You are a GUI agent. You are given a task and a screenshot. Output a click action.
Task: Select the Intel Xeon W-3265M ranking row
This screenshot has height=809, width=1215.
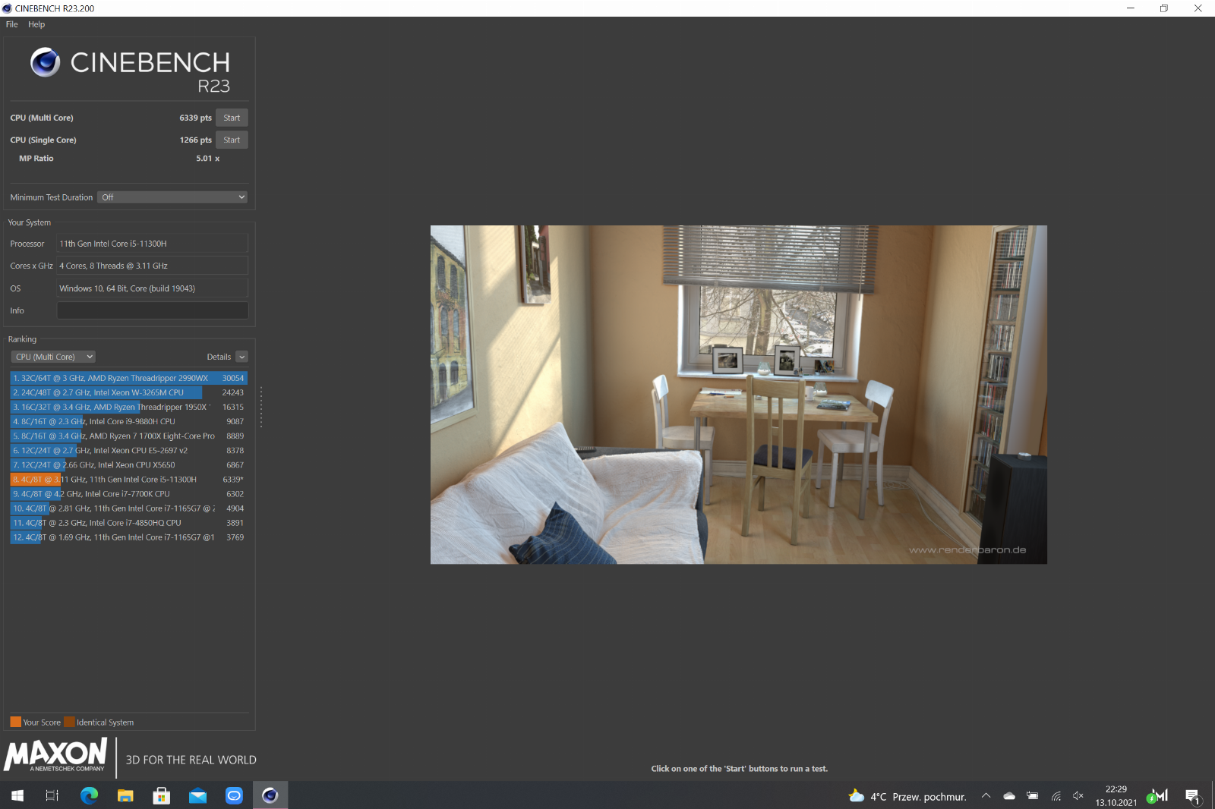[128, 392]
